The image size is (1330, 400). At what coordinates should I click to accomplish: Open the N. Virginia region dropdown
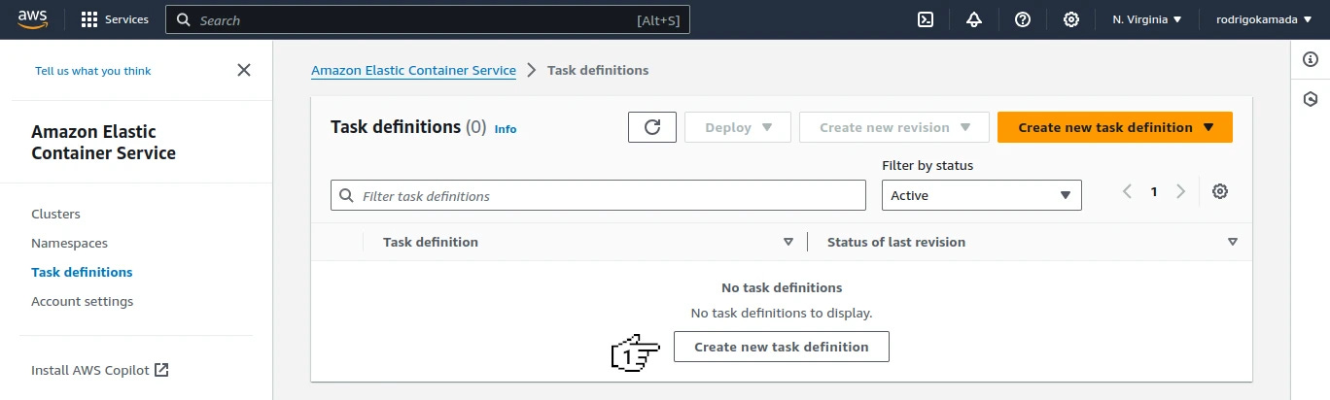[x=1147, y=19]
